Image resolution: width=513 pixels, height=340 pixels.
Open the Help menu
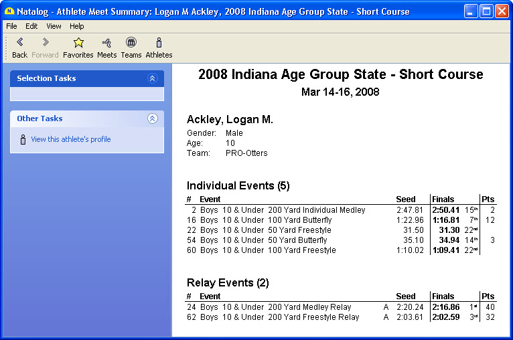click(77, 26)
